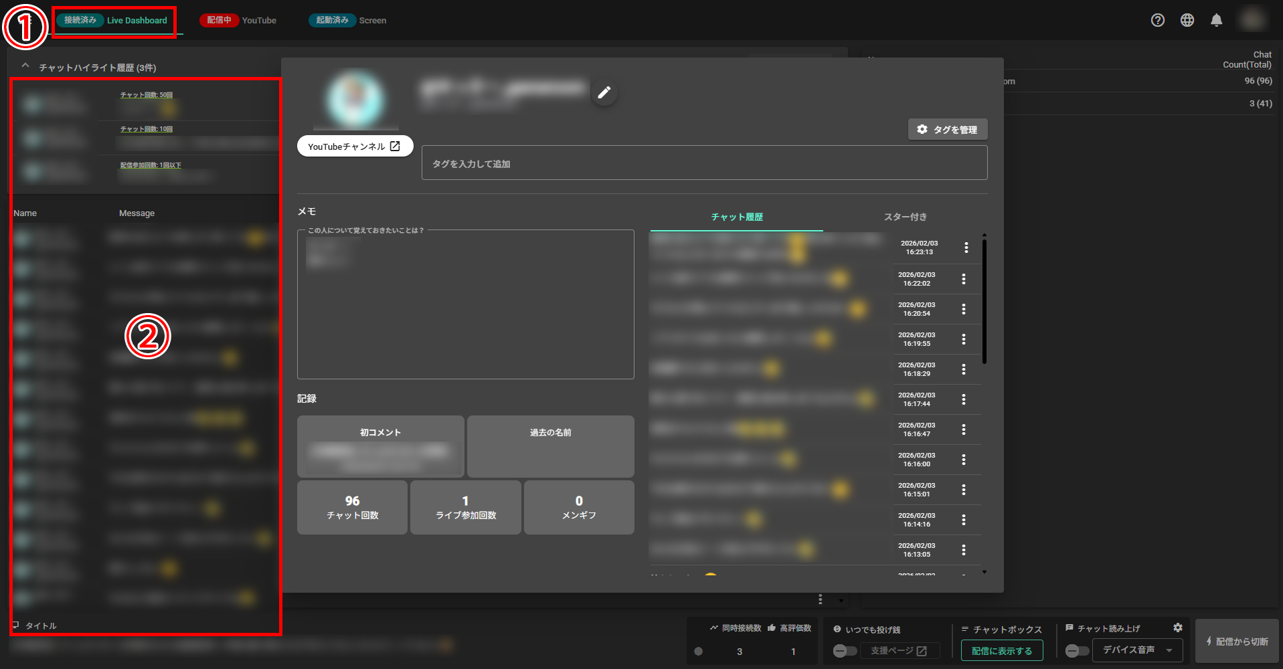Screen dimensions: 1283x669
Task: Click the 0 メンギフ stat card
Action: click(x=579, y=507)
